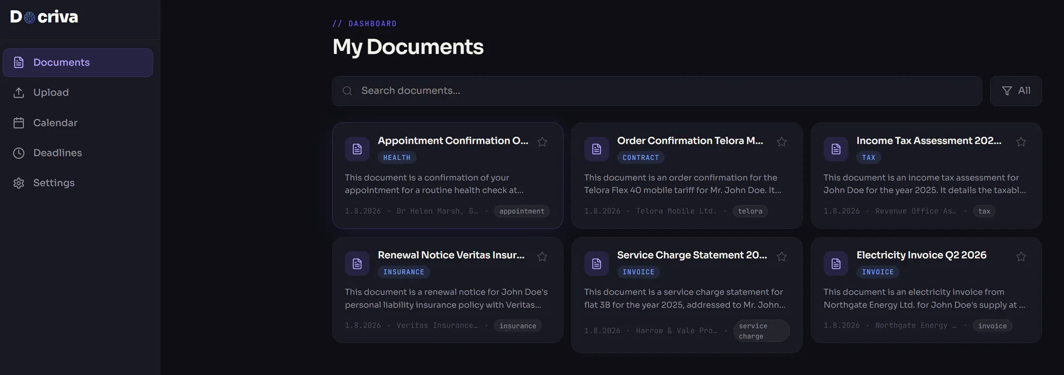Screen dimensions: 1064x375
Task: Click the 'Telora Mobile Ltd.' sender text
Action: coord(676,212)
